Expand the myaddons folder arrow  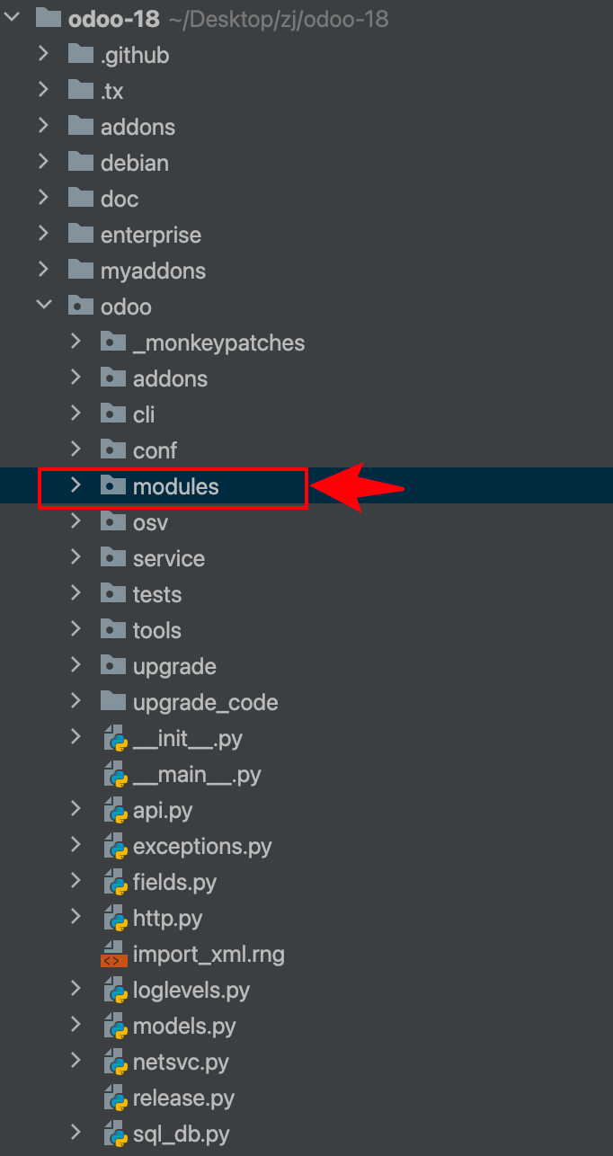pyautogui.click(x=43, y=271)
